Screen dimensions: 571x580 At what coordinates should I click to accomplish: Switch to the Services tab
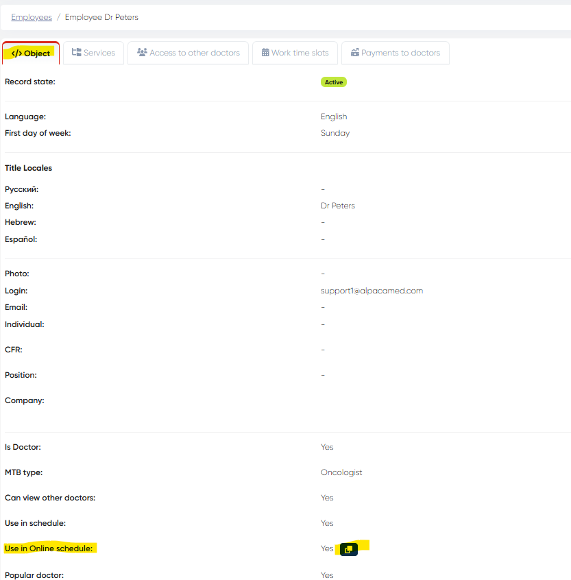tap(94, 53)
